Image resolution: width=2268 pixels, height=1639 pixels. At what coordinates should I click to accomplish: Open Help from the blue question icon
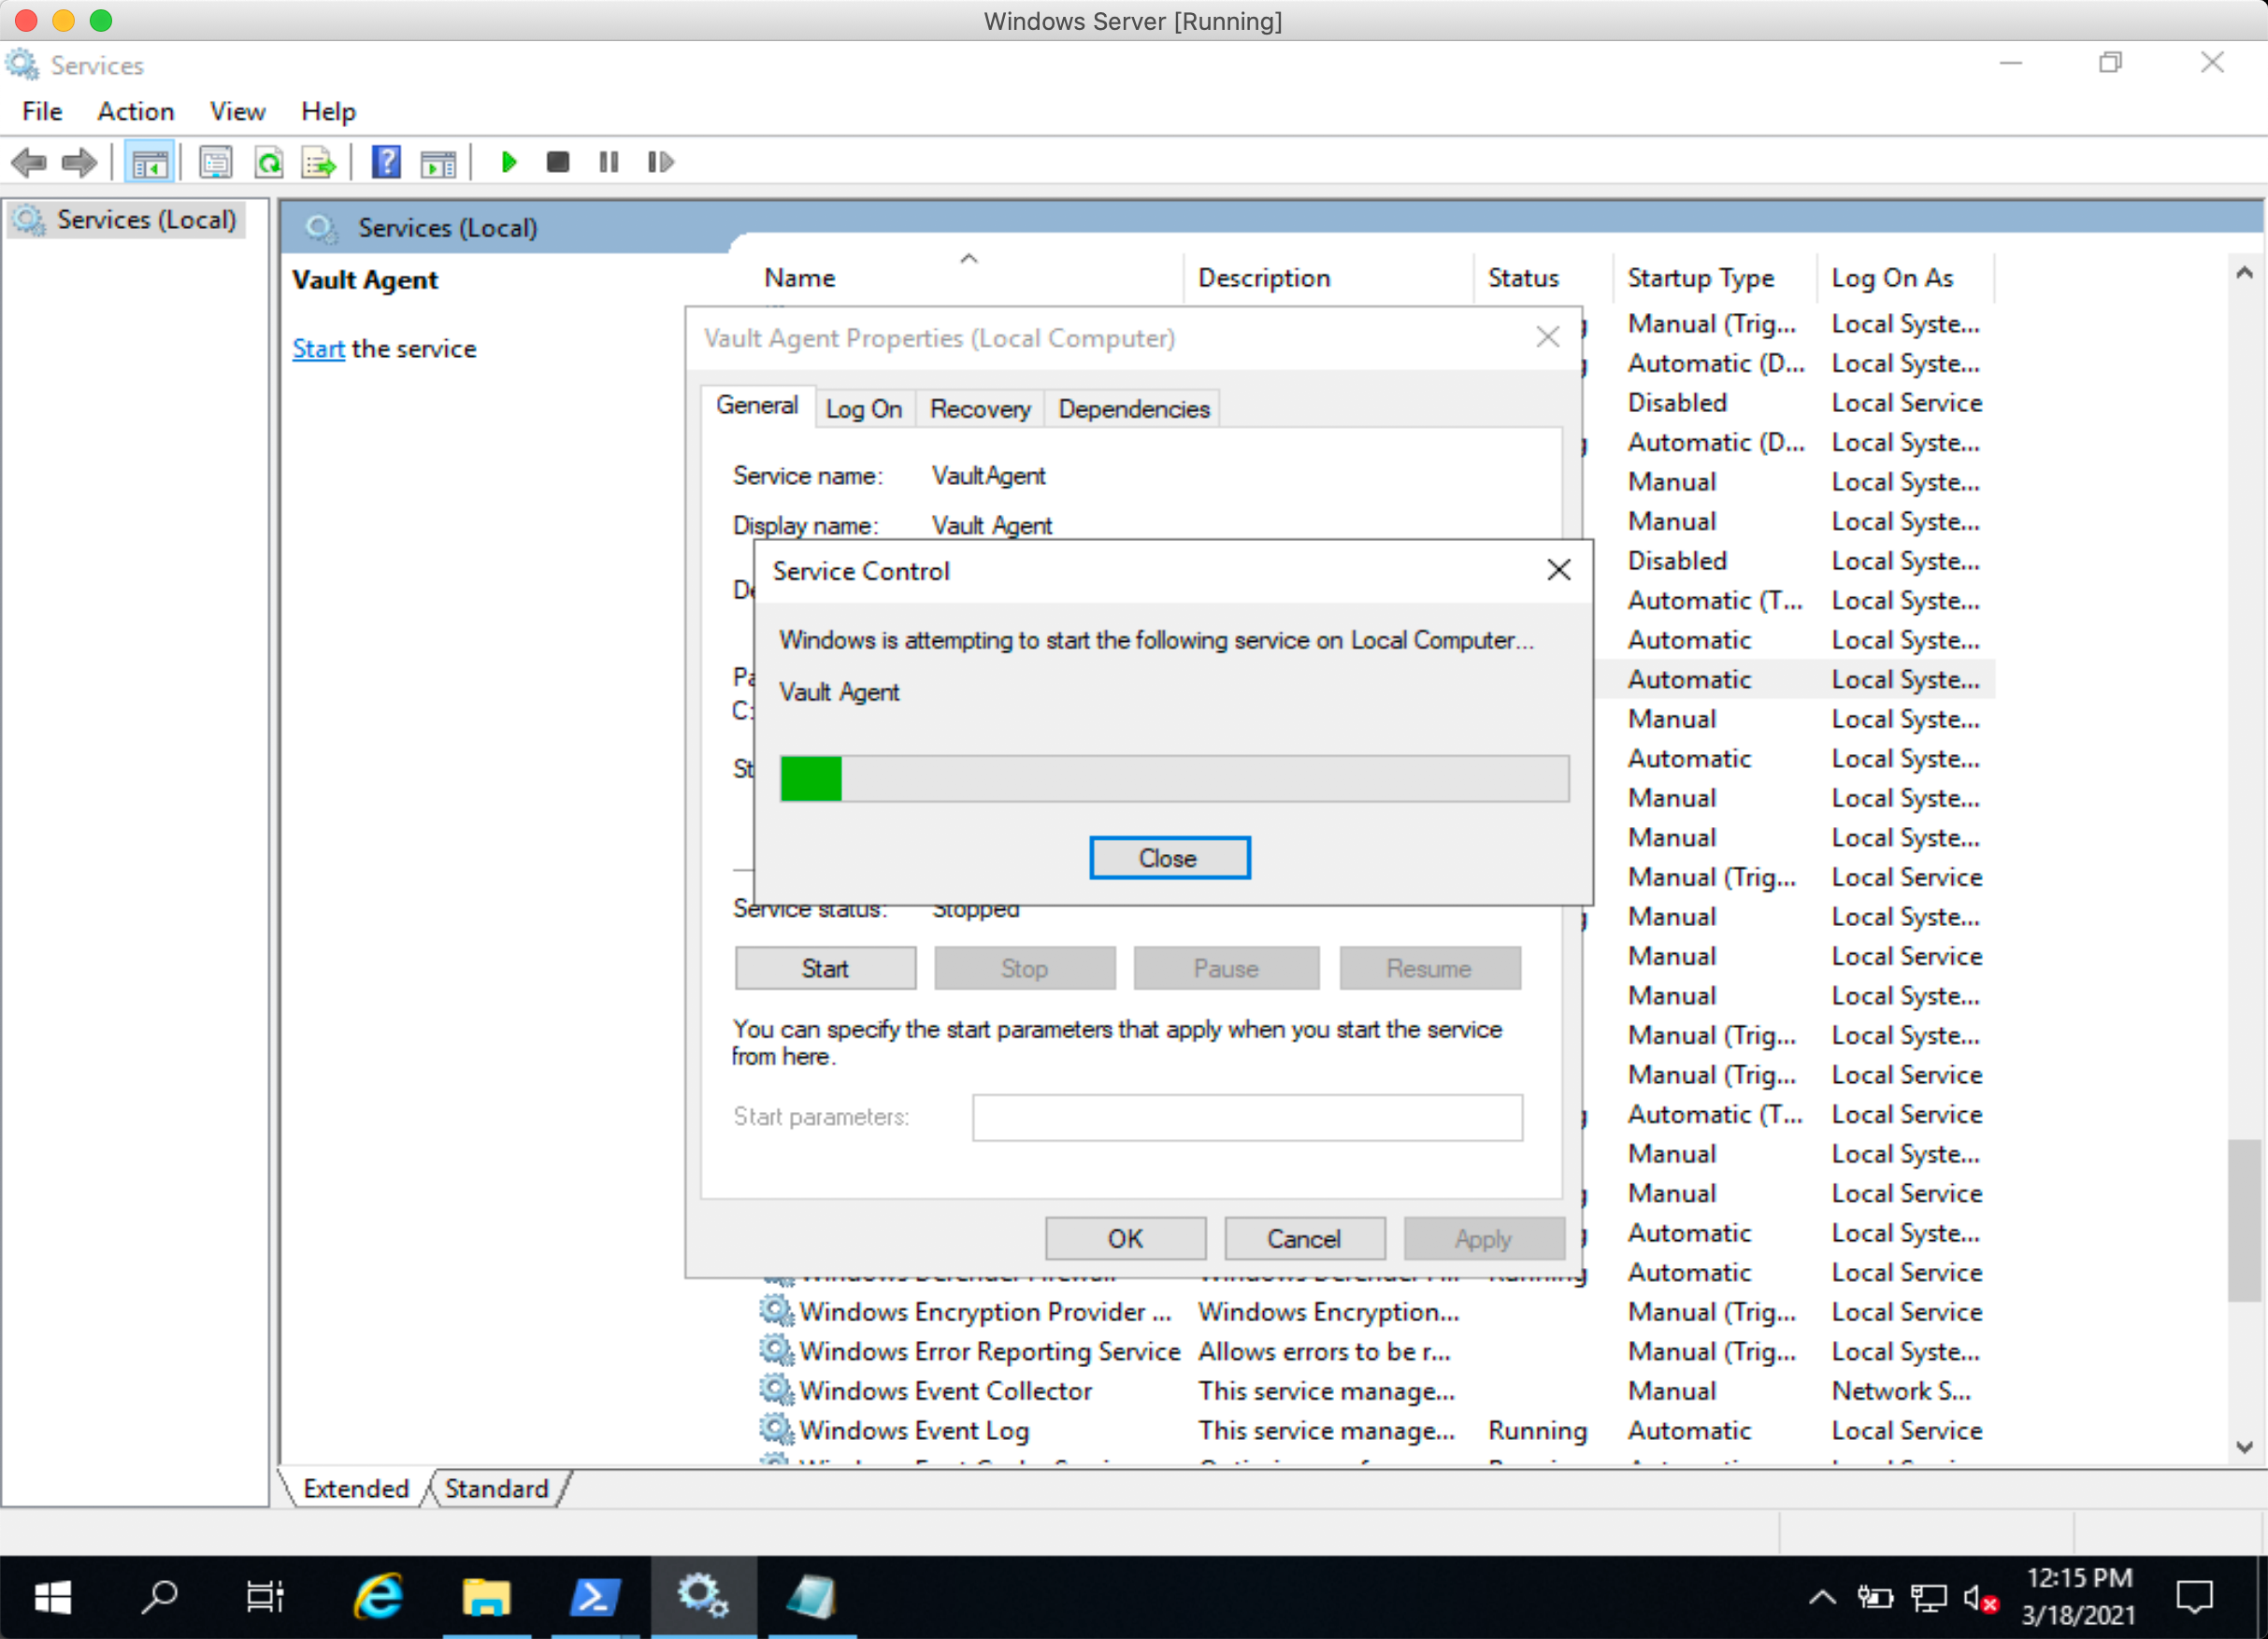pos(386,162)
